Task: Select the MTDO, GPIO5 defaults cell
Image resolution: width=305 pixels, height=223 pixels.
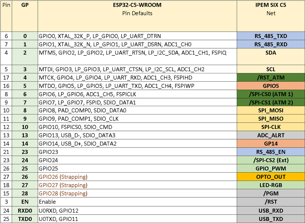Action: click(137, 86)
